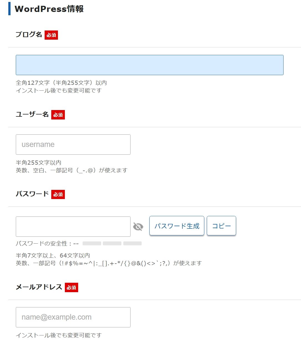The image size is (301, 344).
Task: Click the blog name input field
Action: [x=150, y=65]
